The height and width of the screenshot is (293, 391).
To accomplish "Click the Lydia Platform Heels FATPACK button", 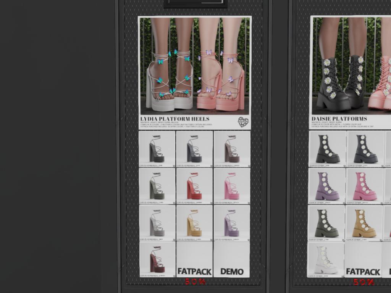I will point(194,260).
